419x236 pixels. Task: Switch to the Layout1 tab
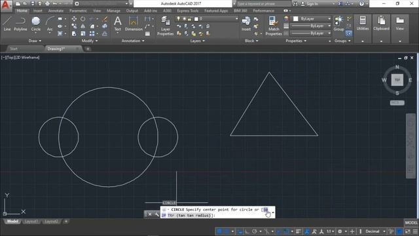(x=31, y=222)
